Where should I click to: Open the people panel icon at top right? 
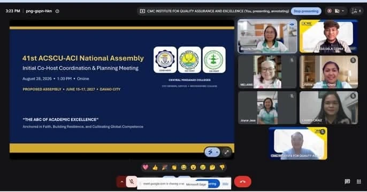click(356, 11)
